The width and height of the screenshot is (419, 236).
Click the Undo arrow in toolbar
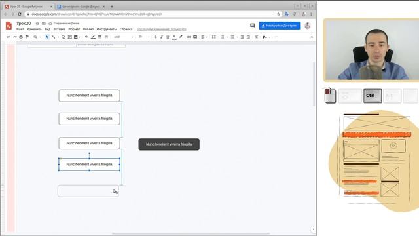coord(9,37)
